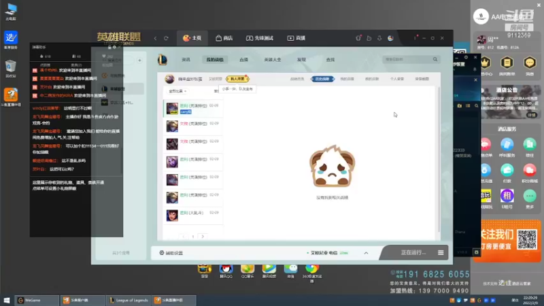Click the U租号 icon
This screenshot has width=544, height=306.
tap(507, 199)
